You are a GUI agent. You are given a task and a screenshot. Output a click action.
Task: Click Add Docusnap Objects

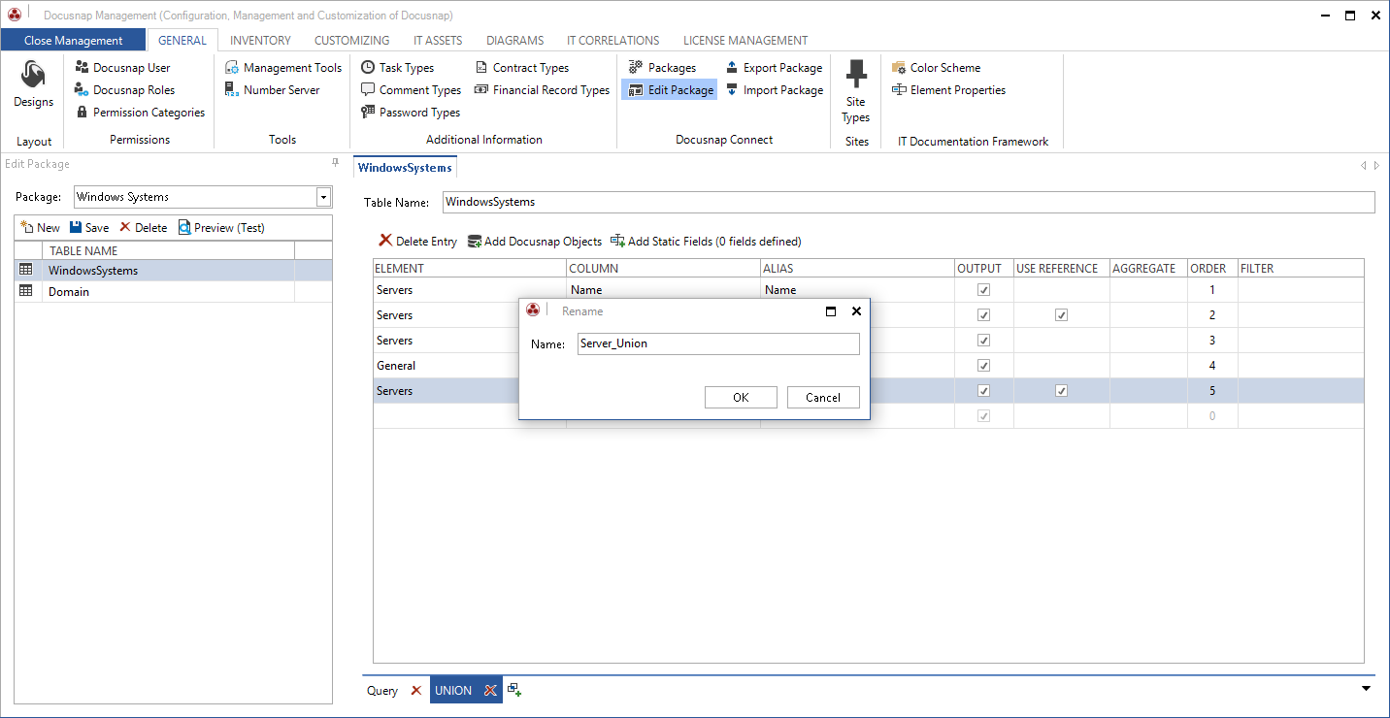pyautogui.click(x=535, y=242)
